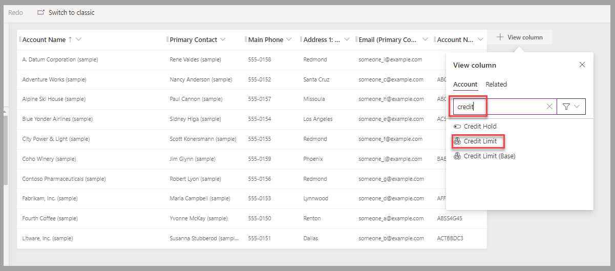Click the filter funnel icon

click(x=566, y=107)
